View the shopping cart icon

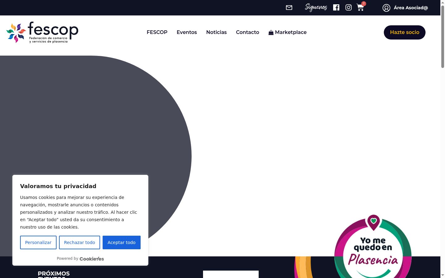[360, 7]
